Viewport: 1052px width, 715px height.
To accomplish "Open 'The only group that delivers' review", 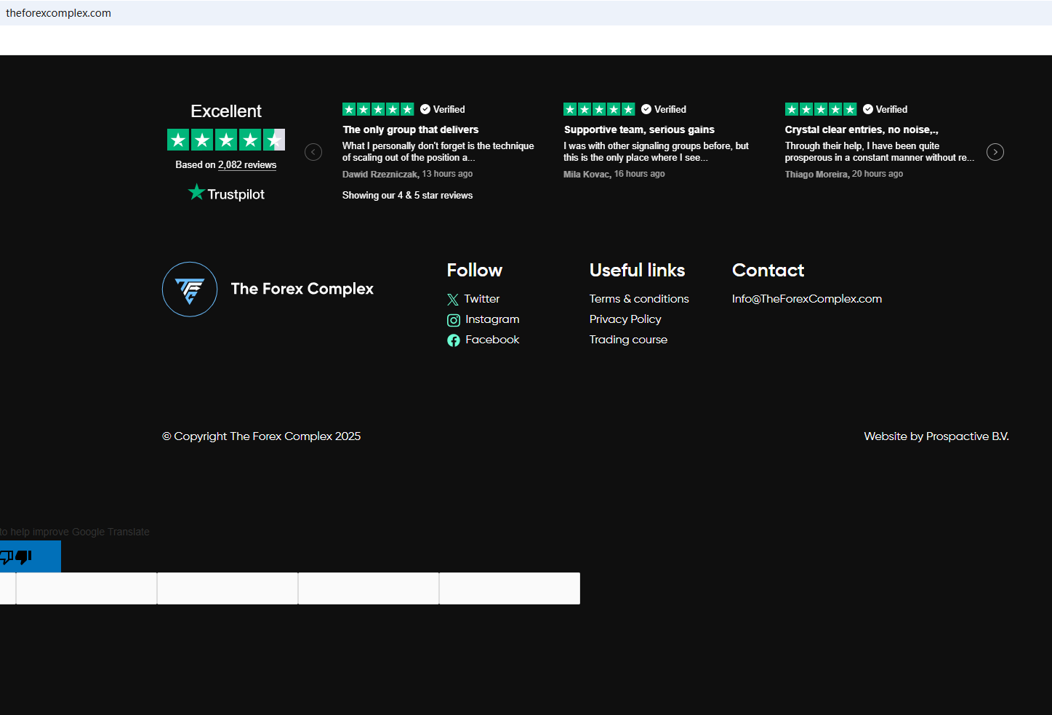I will click(x=411, y=129).
